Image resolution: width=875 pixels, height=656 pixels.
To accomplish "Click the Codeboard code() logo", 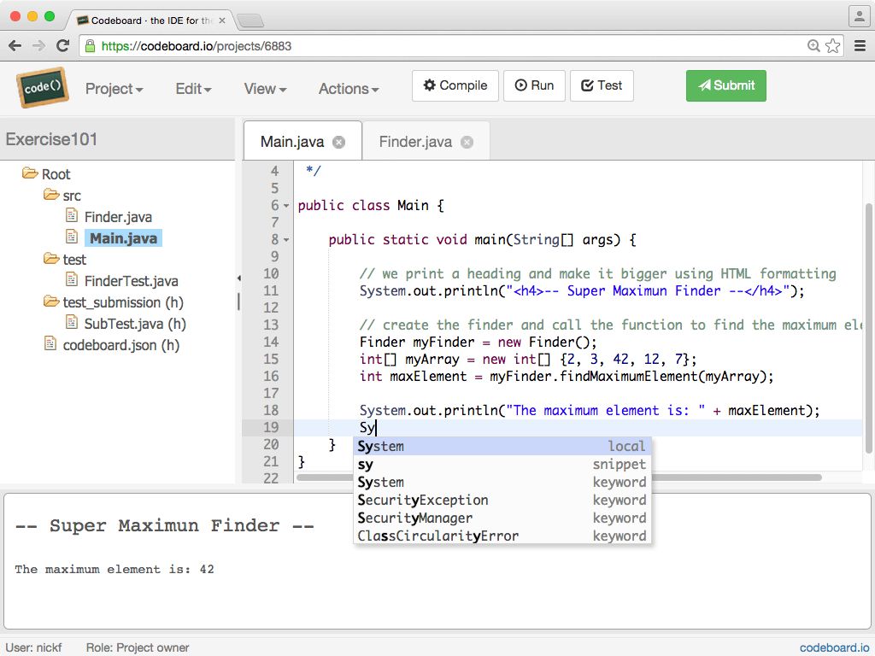I will [41, 85].
